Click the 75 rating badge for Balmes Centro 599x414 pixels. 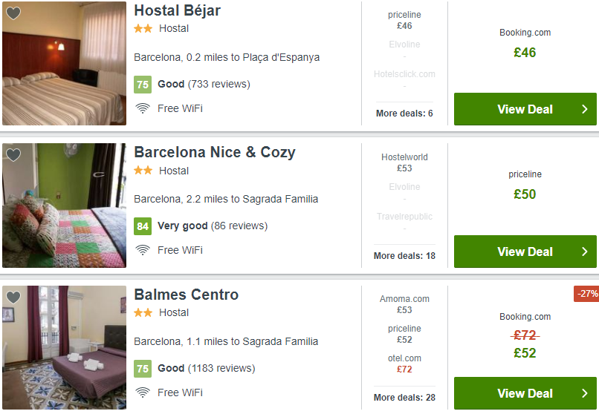click(x=143, y=368)
